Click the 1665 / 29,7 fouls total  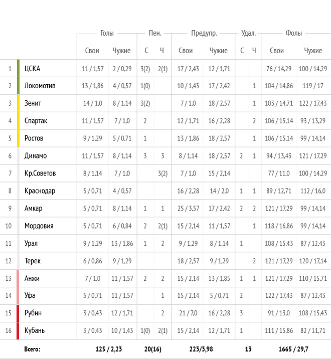293,349
